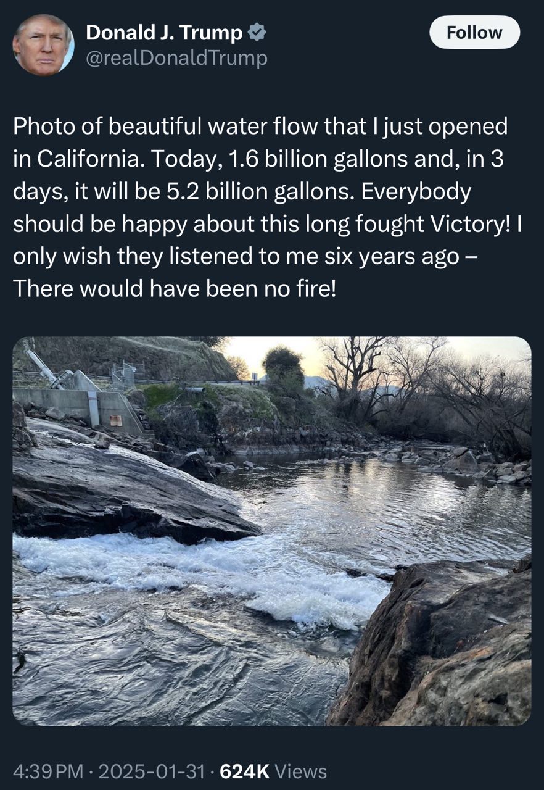Open the @realDonaldTrump handle link
Viewport: 544px width, 790px height.
[x=176, y=58]
